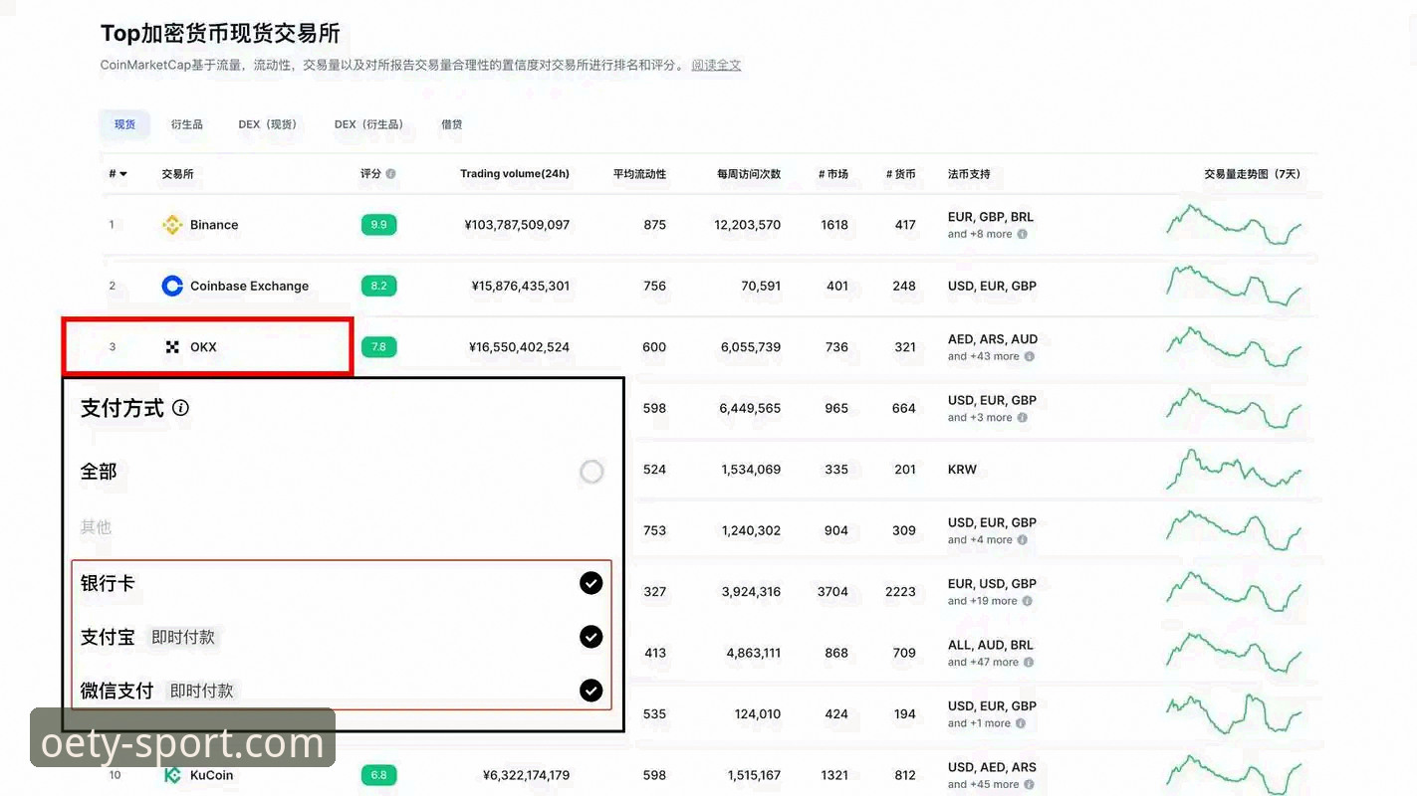1417x796 pixels.
Task: Click info icon beside "and +8 more"
Action: point(1023,235)
